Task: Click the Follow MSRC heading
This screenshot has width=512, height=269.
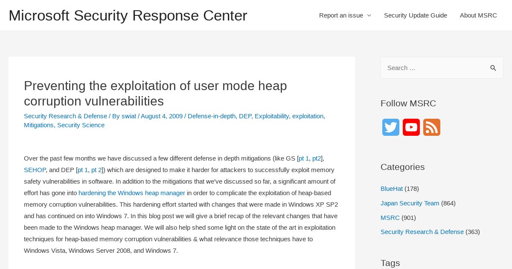Action: point(408,103)
